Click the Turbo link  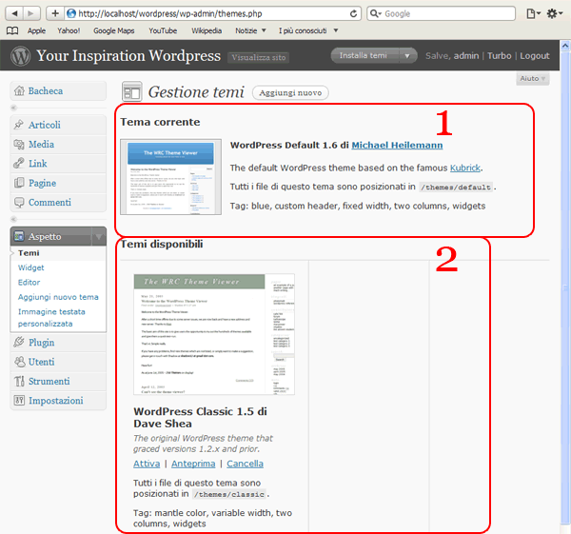point(500,56)
